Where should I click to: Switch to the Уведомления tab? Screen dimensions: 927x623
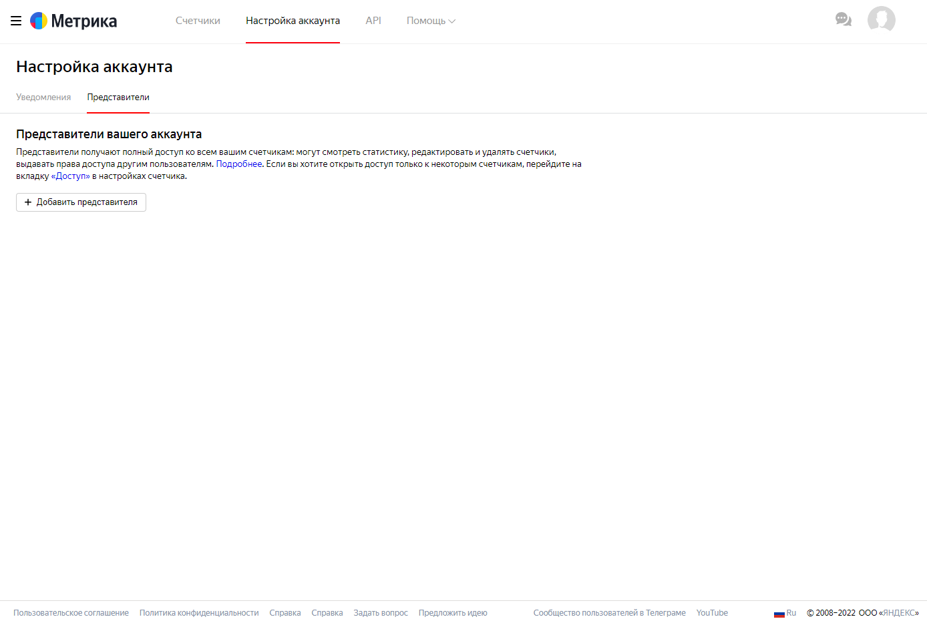point(43,97)
